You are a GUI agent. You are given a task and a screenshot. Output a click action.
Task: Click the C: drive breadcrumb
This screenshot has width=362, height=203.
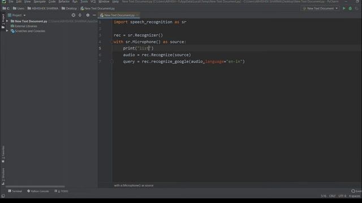coord(6,8)
